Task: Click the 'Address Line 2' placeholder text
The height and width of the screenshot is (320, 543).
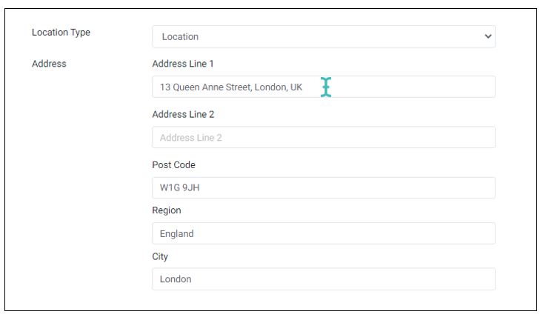Action: point(191,138)
